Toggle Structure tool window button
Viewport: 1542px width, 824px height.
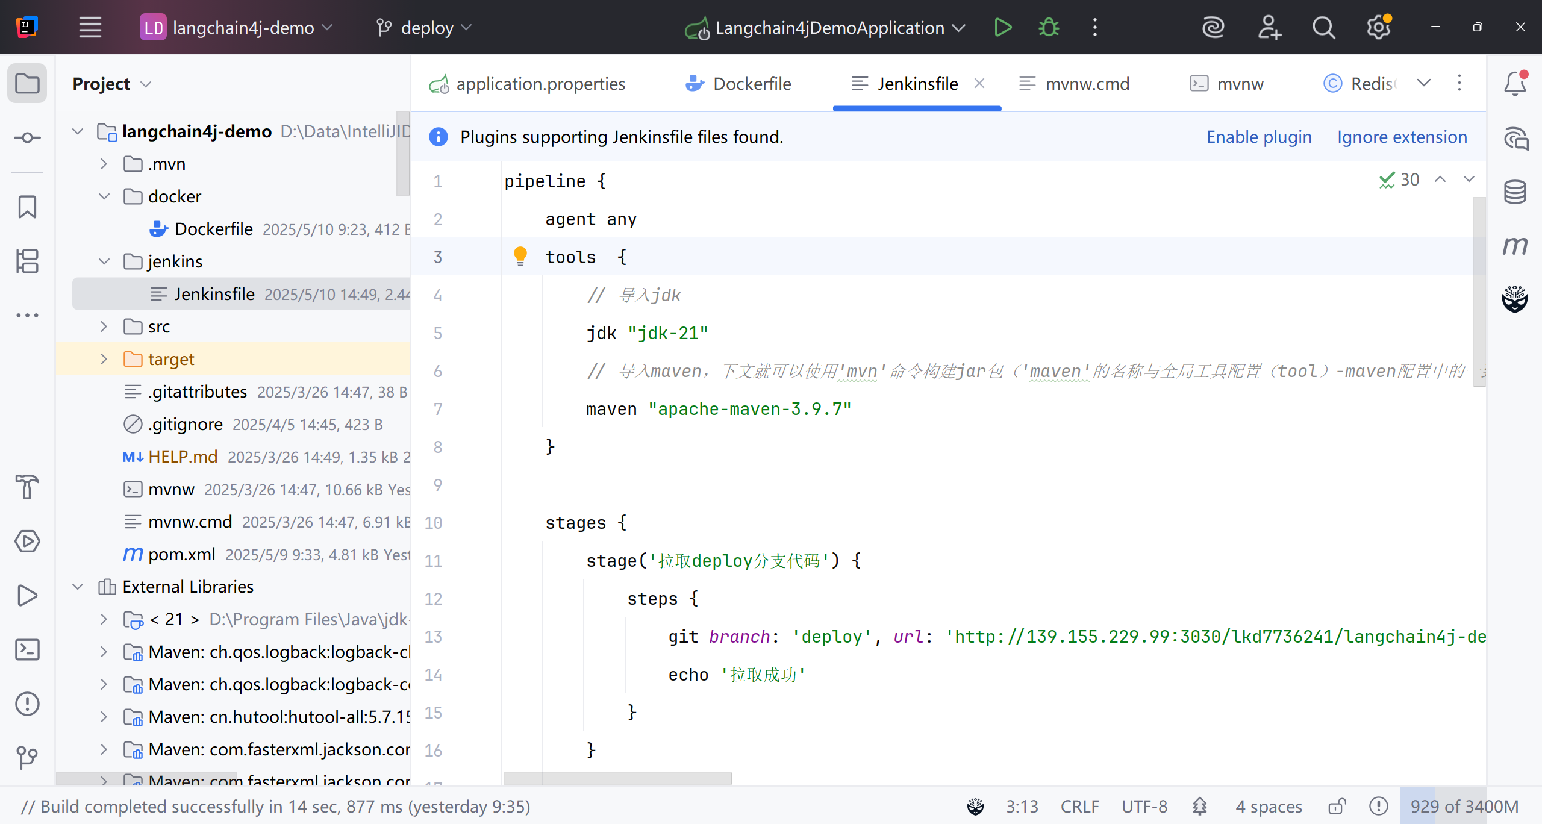click(27, 261)
